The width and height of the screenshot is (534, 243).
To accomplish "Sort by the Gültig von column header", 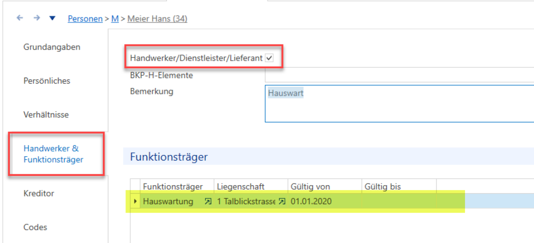I will point(325,186).
